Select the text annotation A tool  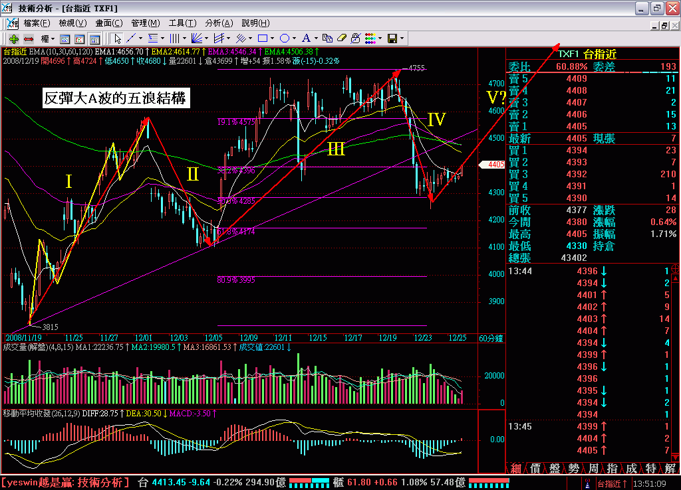coord(306,39)
